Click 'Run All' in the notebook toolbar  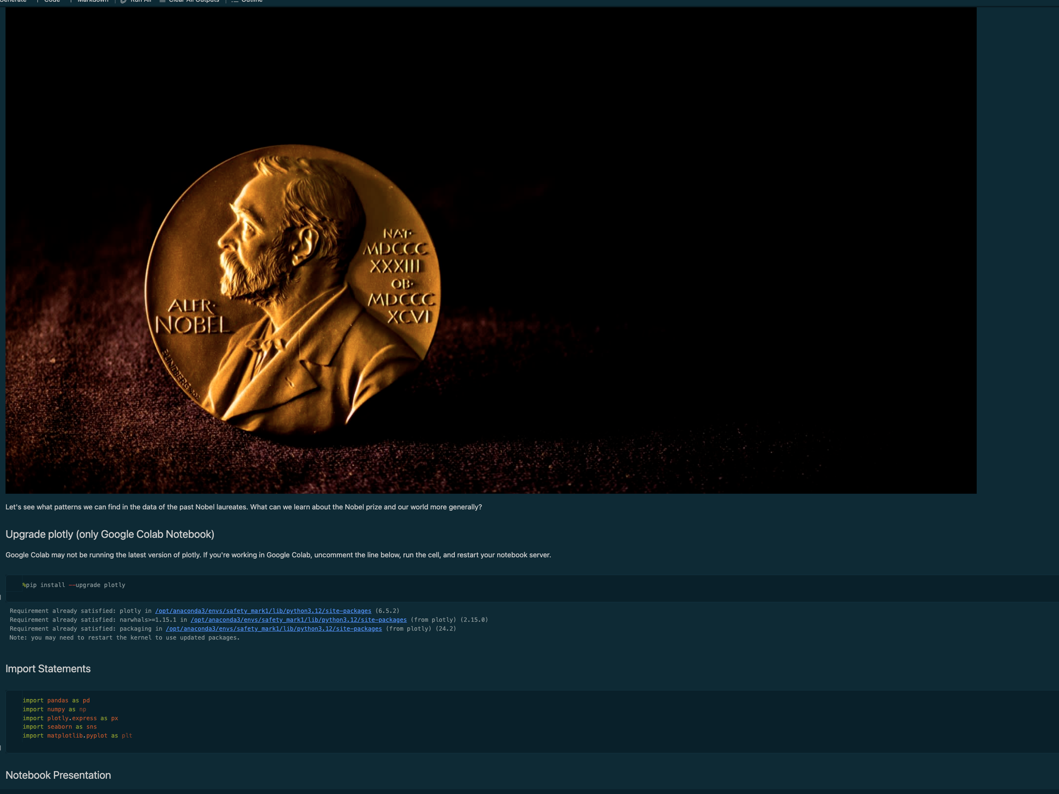coord(136,1)
